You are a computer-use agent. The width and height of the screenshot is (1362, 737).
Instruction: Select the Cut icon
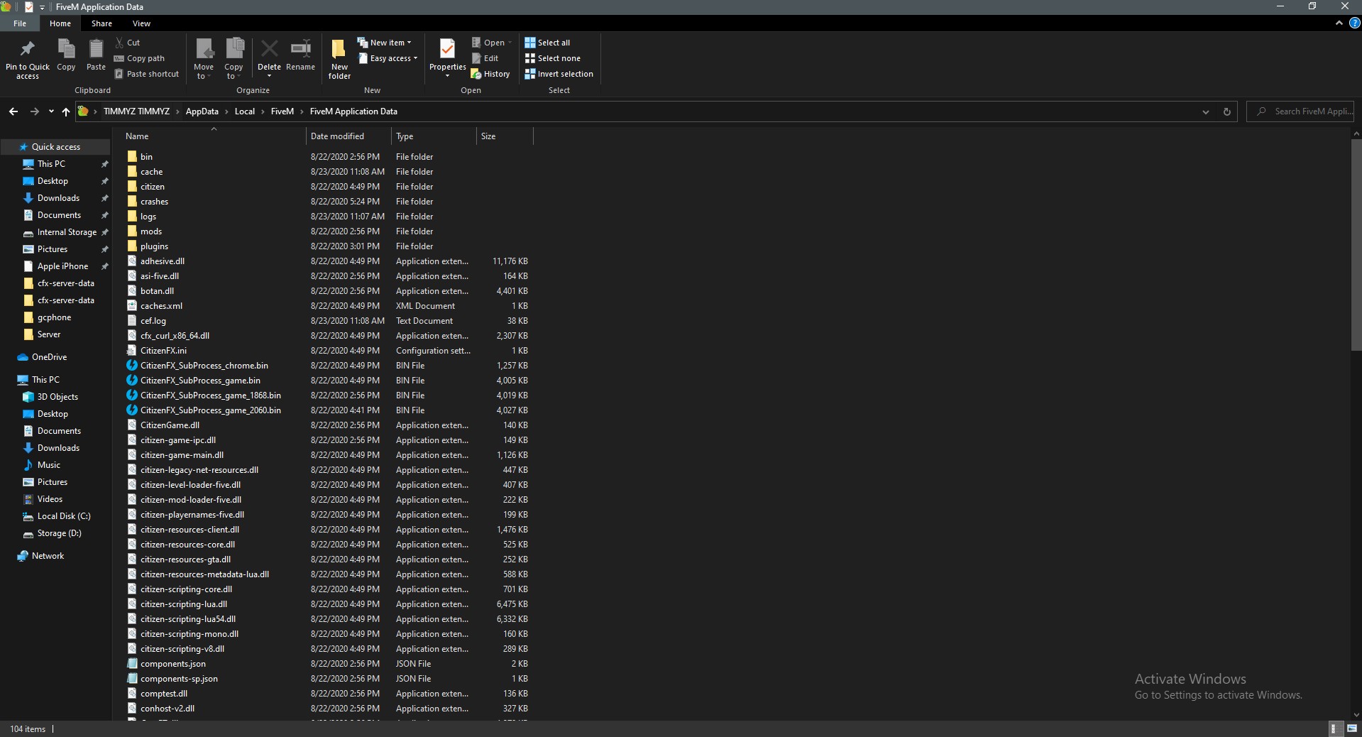pyautogui.click(x=128, y=42)
